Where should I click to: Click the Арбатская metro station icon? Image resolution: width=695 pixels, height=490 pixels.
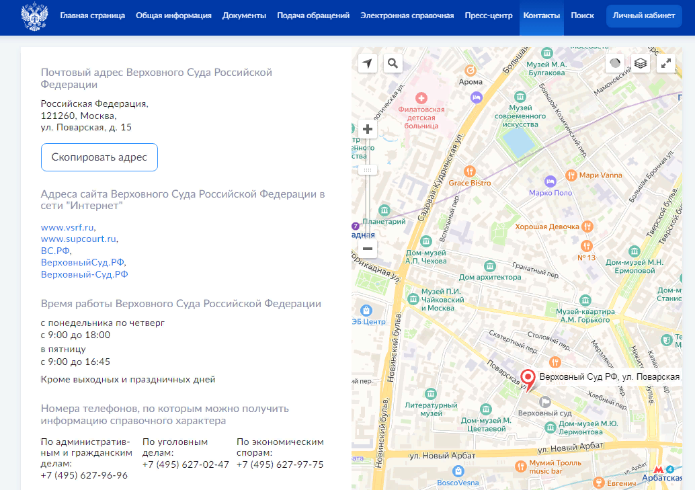tap(658, 469)
